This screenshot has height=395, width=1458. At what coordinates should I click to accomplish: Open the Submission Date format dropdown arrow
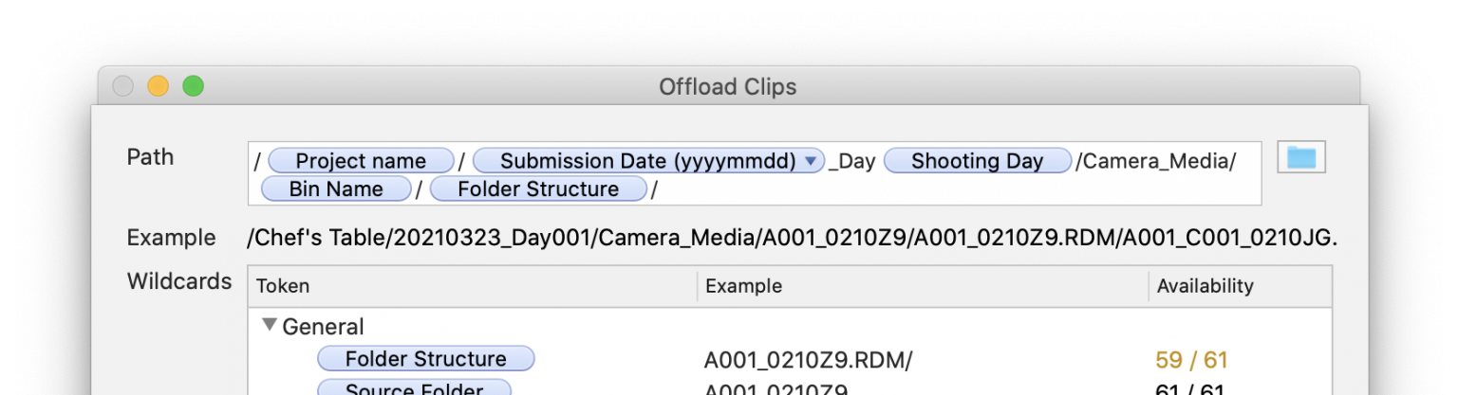click(810, 161)
